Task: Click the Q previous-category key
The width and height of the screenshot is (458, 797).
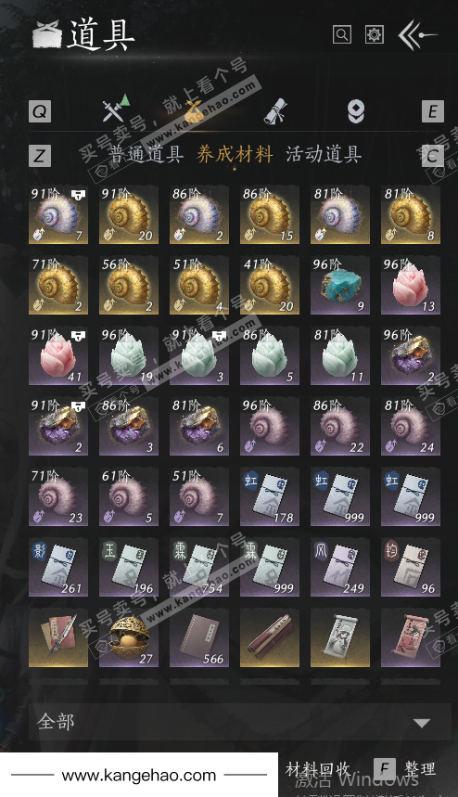Action: tap(40, 110)
